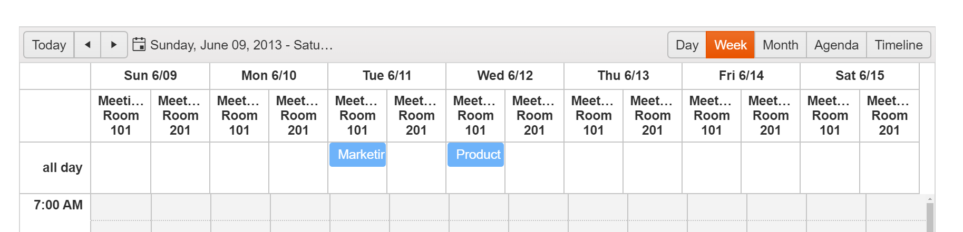Click the Sat 6/15 date header
The width and height of the screenshot is (963, 232).
click(859, 76)
